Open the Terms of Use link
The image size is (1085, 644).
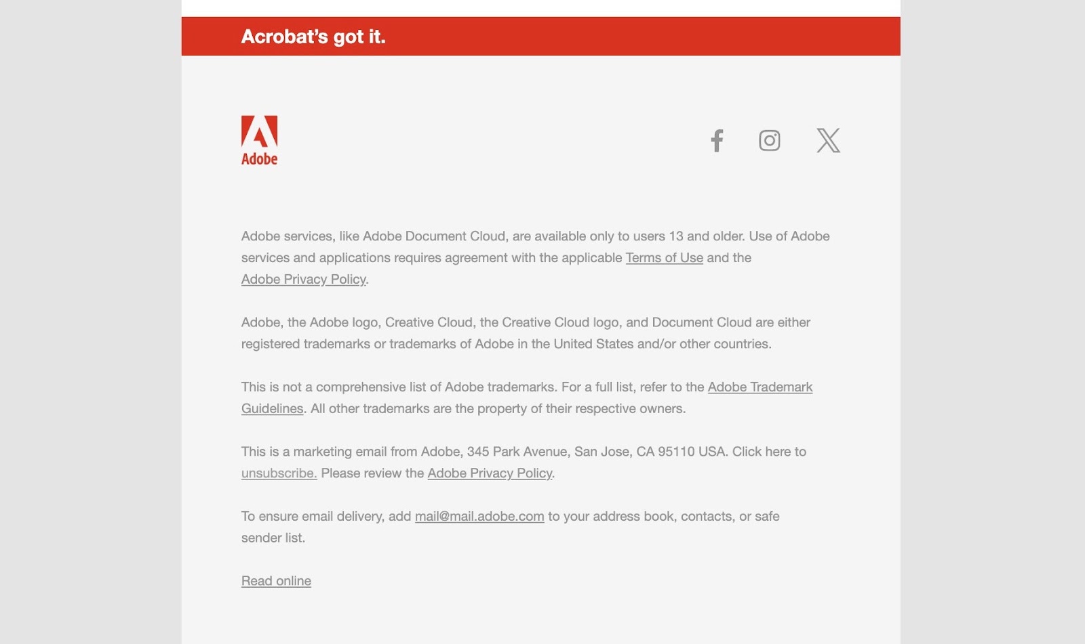pos(664,258)
